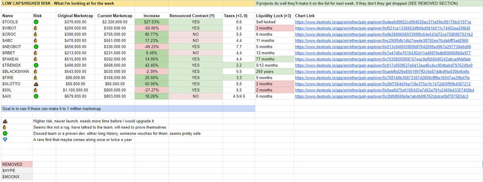Open the $FAKEAI dextools chart link
The width and height of the screenshot is (483, 182).
coord(383,59)
